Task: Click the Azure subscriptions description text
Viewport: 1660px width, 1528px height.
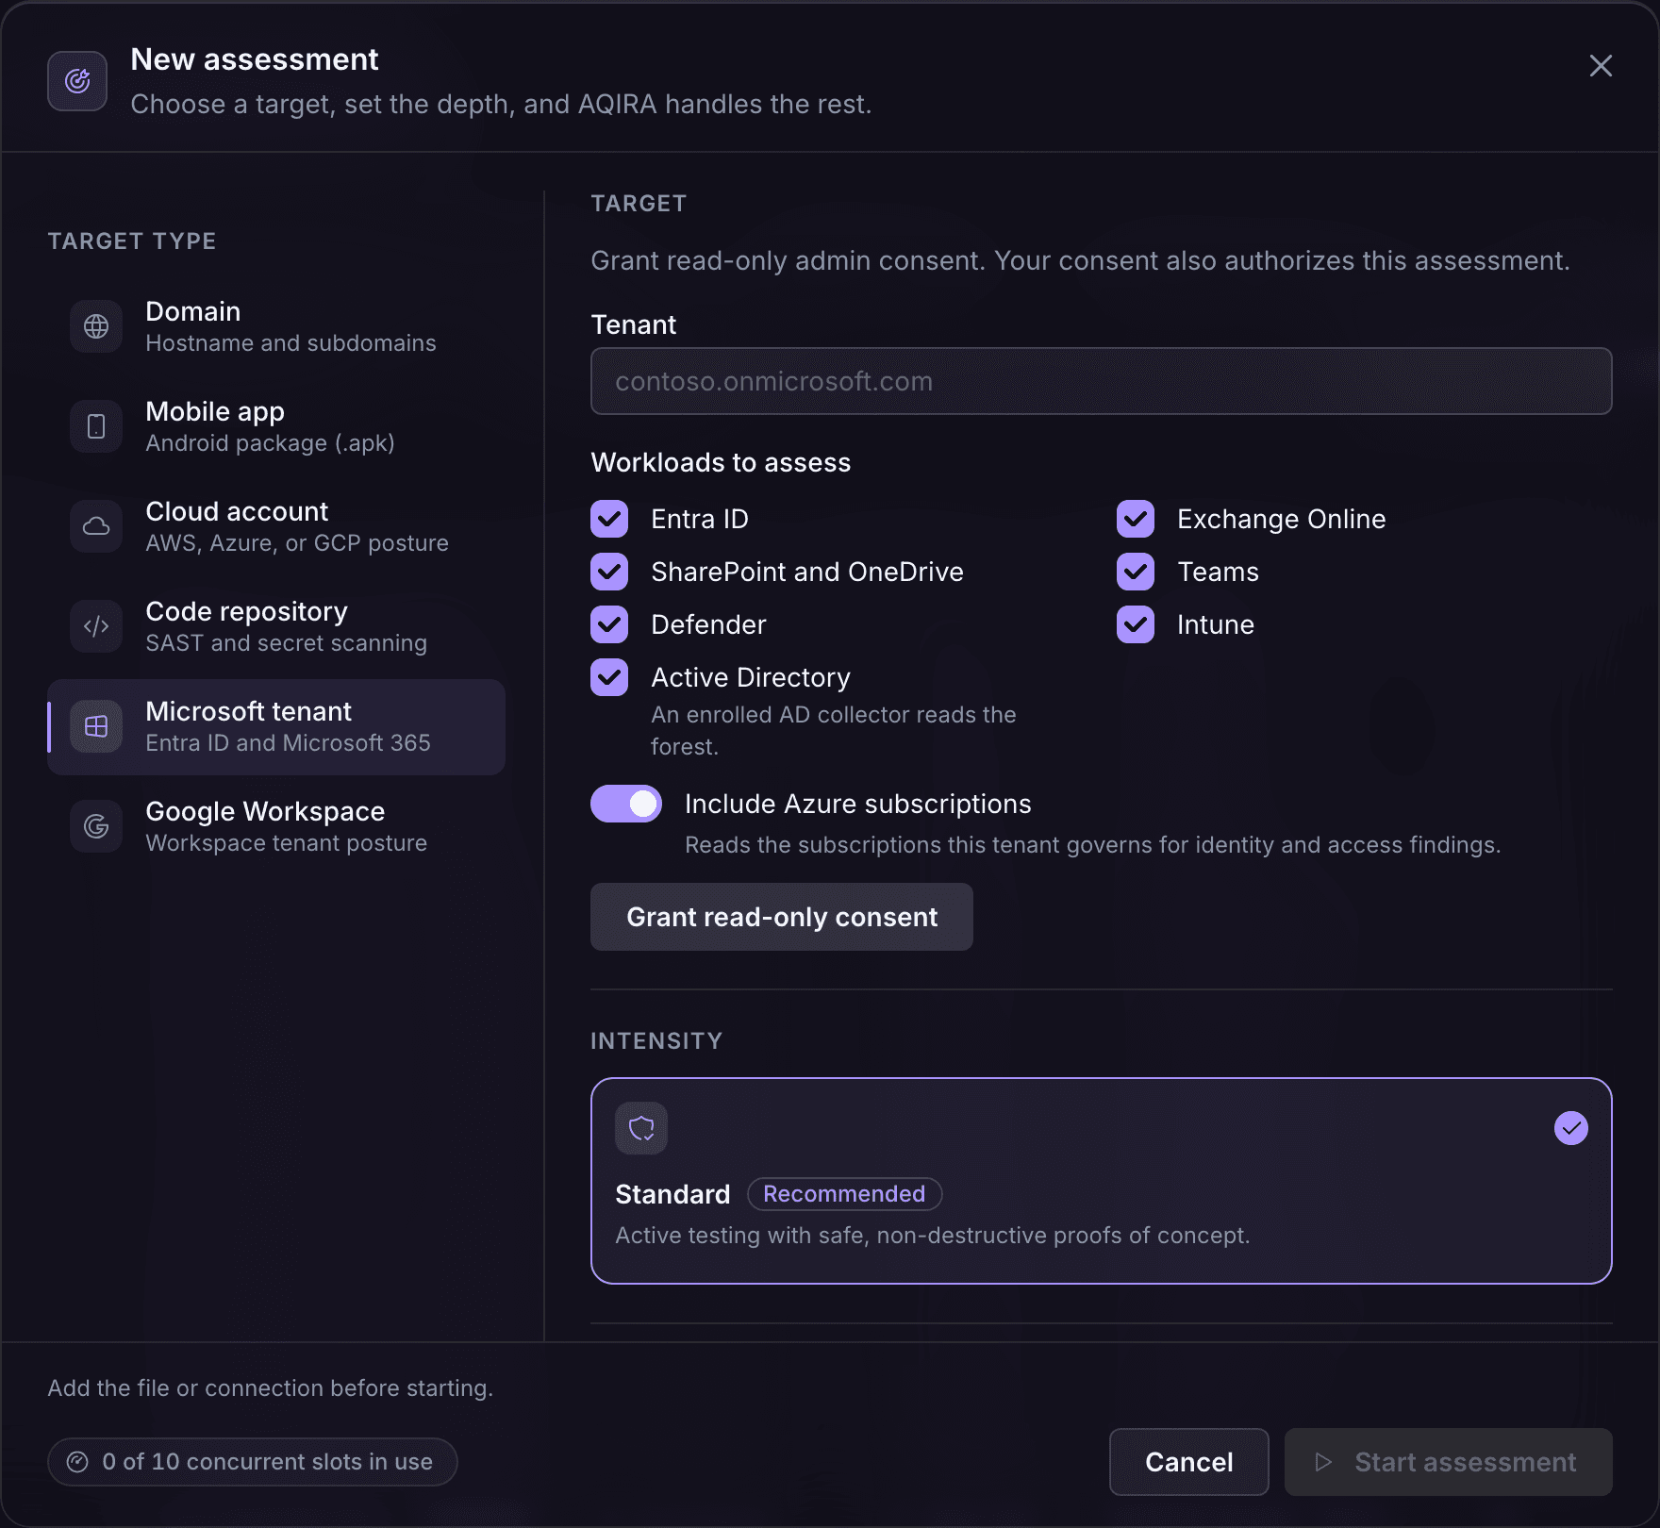Action: [x=1092, y=845]
